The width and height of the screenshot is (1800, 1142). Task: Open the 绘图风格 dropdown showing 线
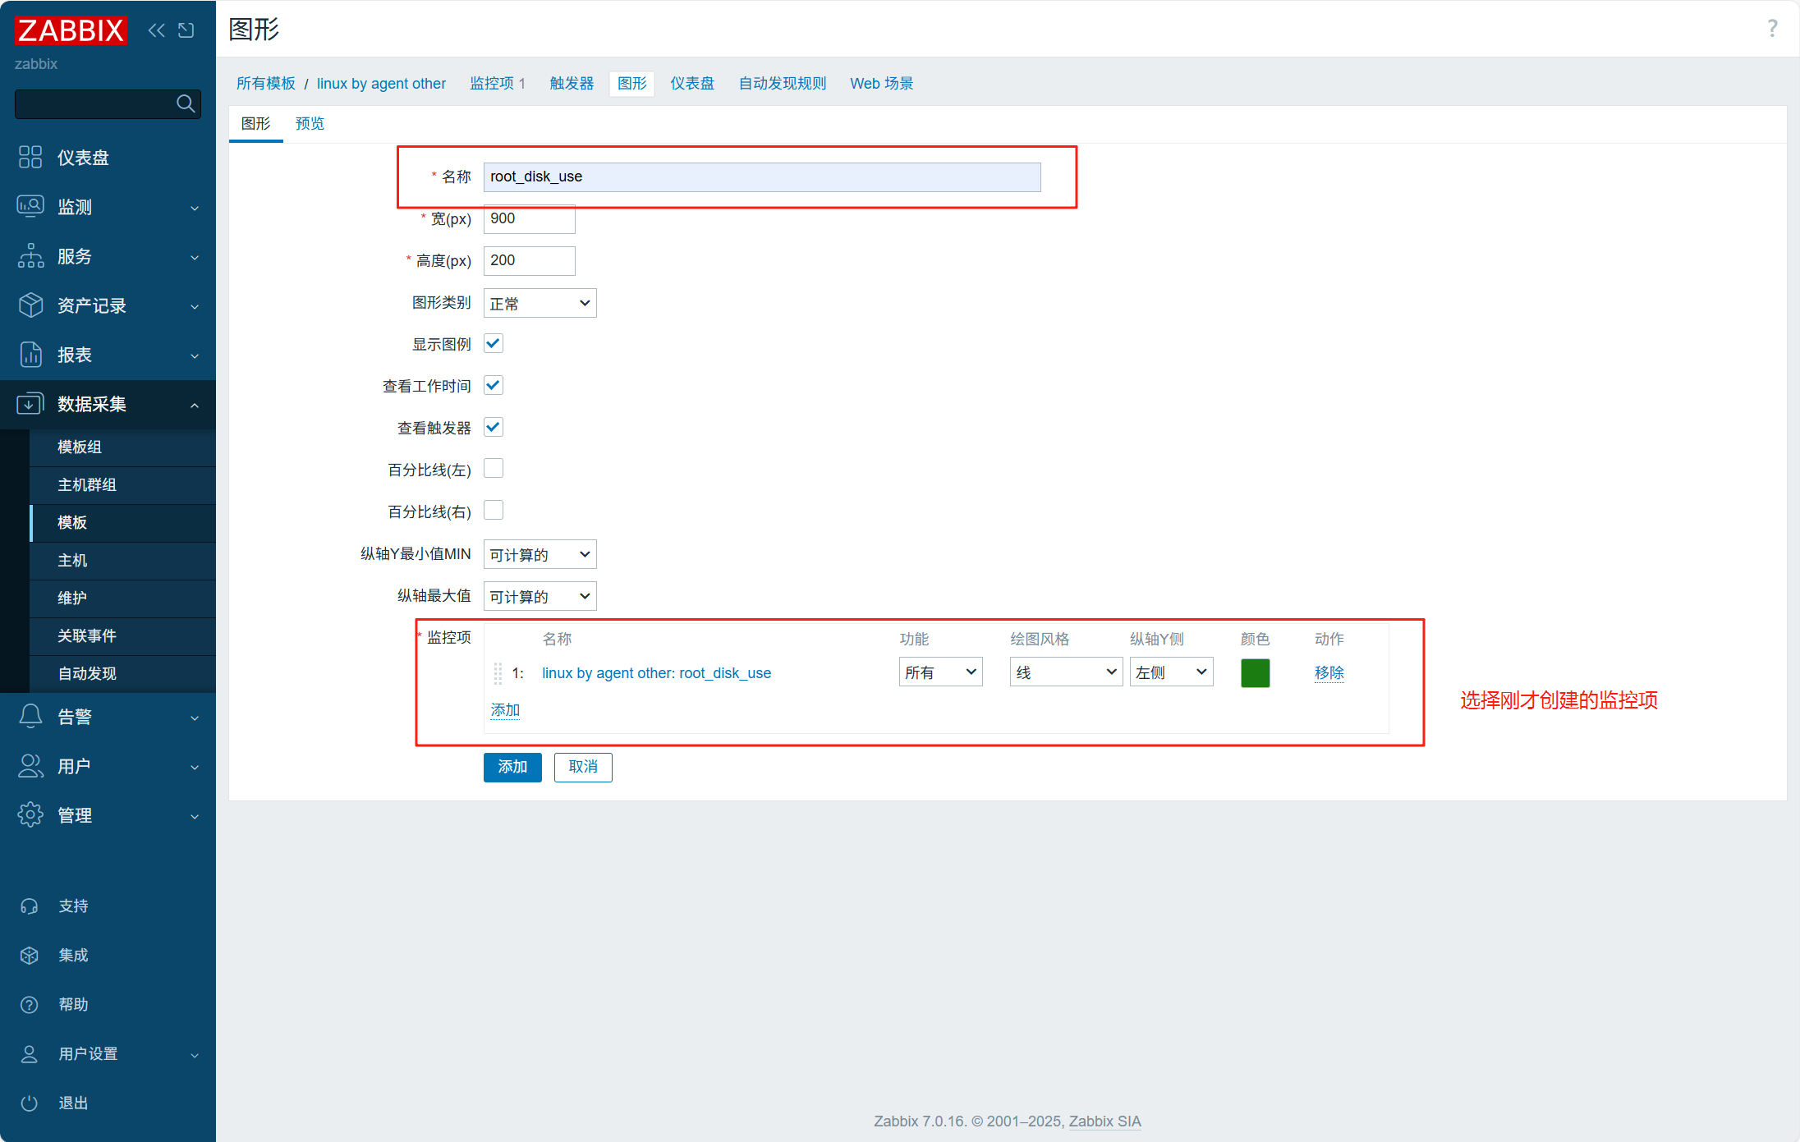point(1066,672)
